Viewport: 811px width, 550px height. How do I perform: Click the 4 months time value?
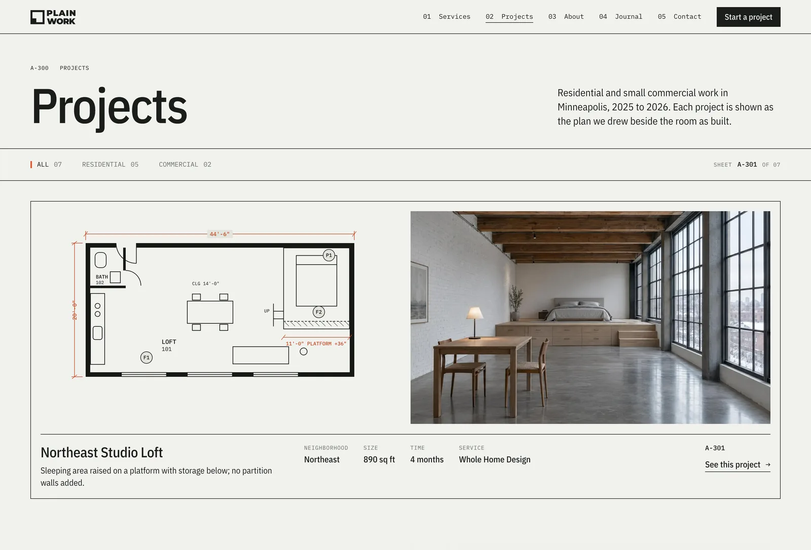(427, 459)
